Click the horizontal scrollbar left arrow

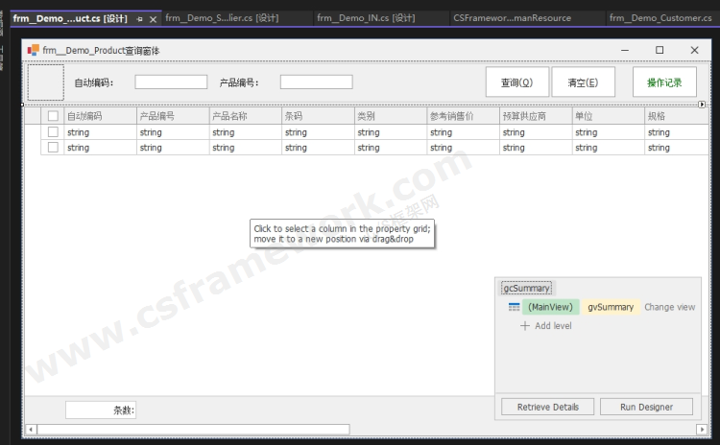coord(29,430)
